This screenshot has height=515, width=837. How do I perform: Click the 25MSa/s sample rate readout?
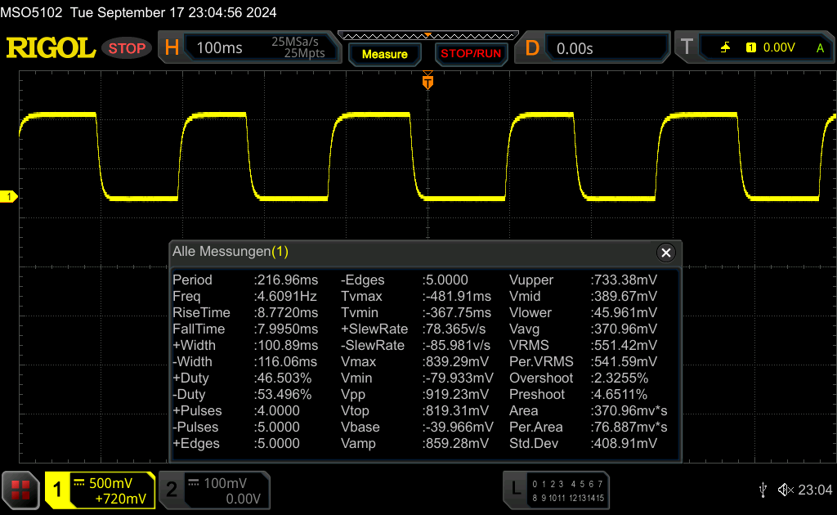(294, 42)
